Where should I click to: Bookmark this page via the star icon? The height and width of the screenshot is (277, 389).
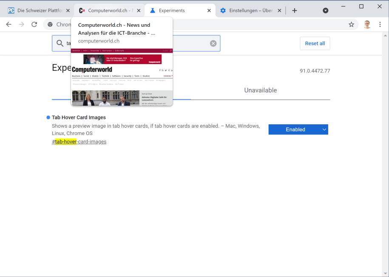[x=351, y=24]
